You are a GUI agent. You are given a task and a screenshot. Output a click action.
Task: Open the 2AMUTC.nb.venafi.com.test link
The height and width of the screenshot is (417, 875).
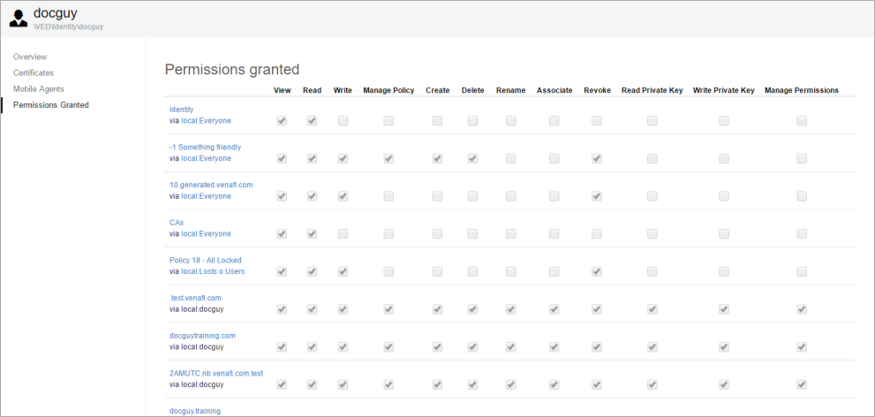pos(215,374)
